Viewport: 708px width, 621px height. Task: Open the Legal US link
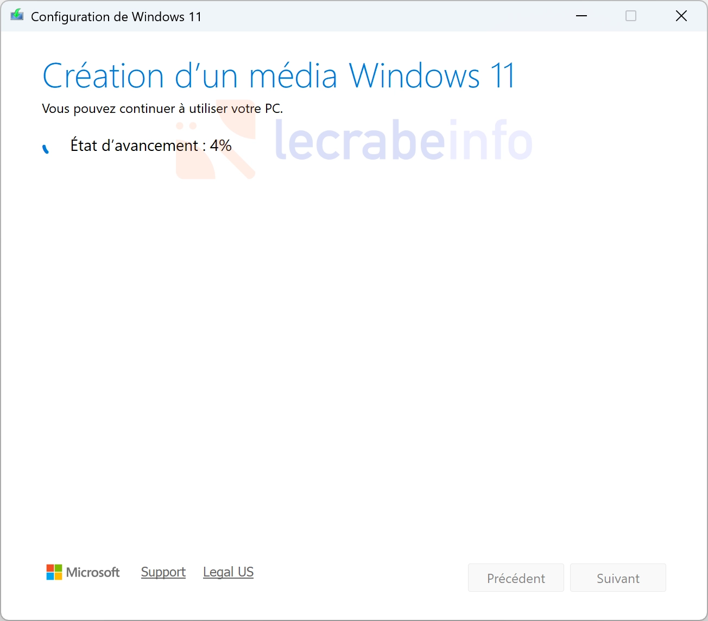[228, 572]
